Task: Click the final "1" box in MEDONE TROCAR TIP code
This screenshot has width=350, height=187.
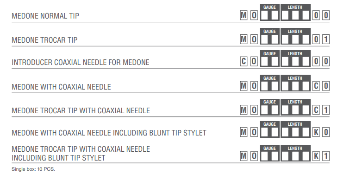Action: (x=326, y=39)
